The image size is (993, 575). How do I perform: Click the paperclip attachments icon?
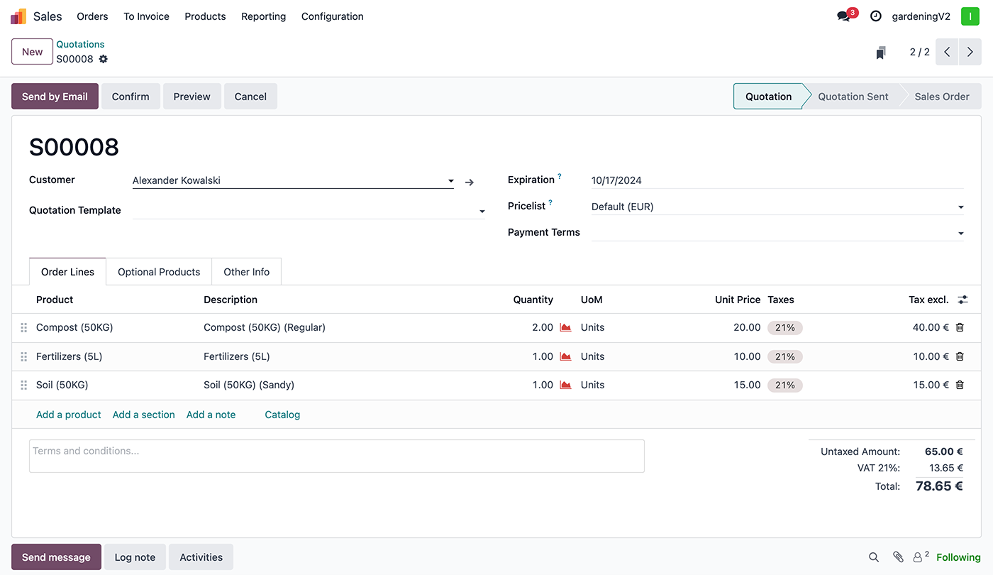point(897,557)
